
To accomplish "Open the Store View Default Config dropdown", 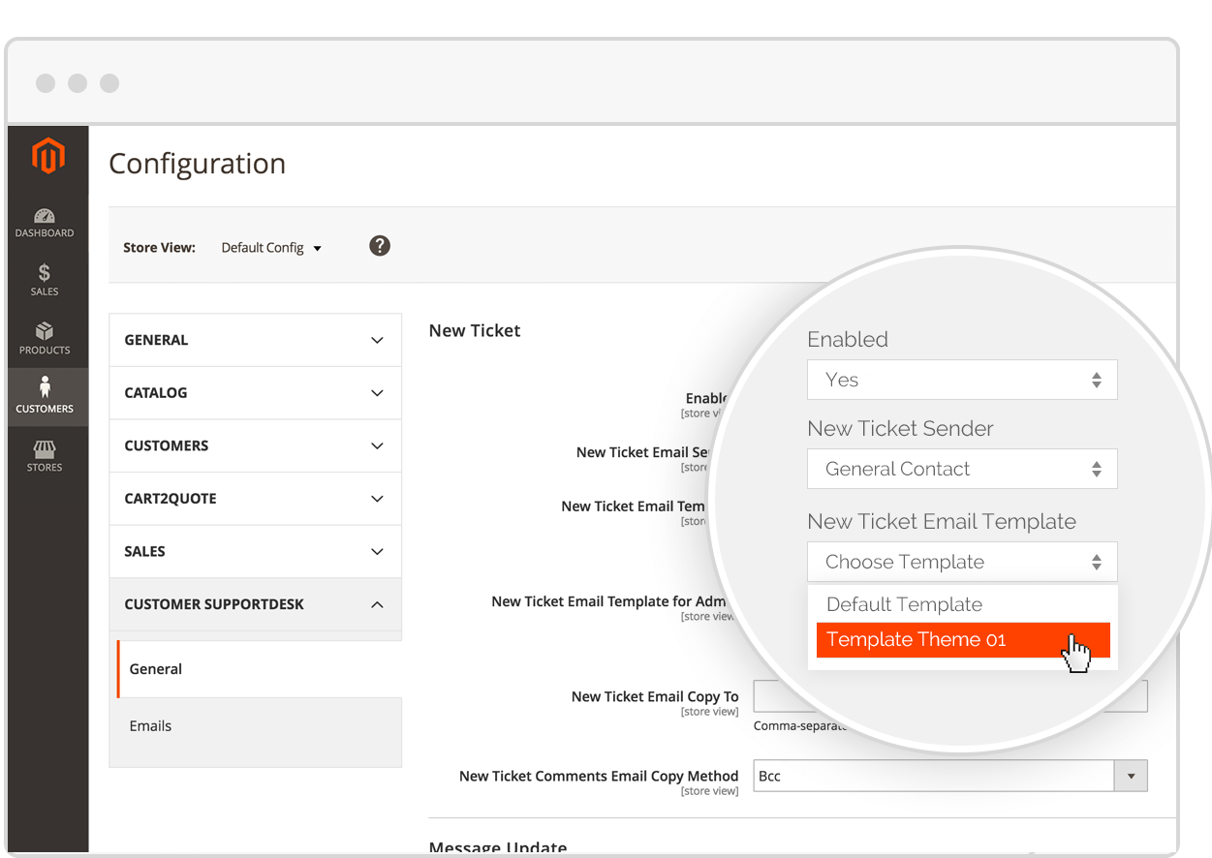I will (271, 248).
